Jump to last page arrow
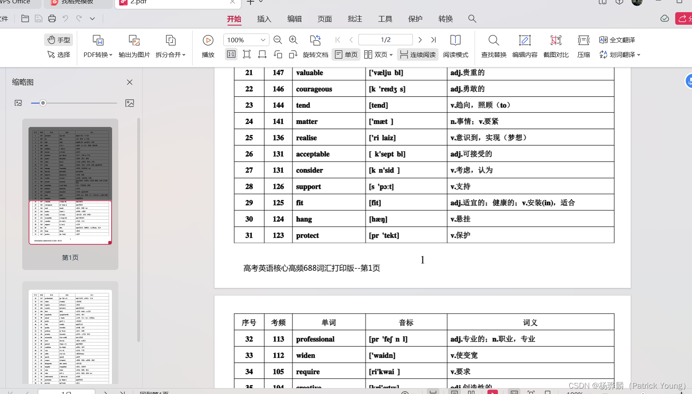Viewport: 692px width, 394px height. 433,40
